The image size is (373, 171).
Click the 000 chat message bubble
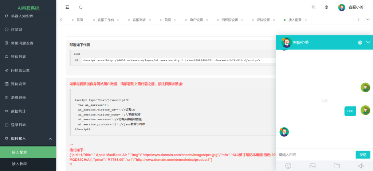point(350,111)
